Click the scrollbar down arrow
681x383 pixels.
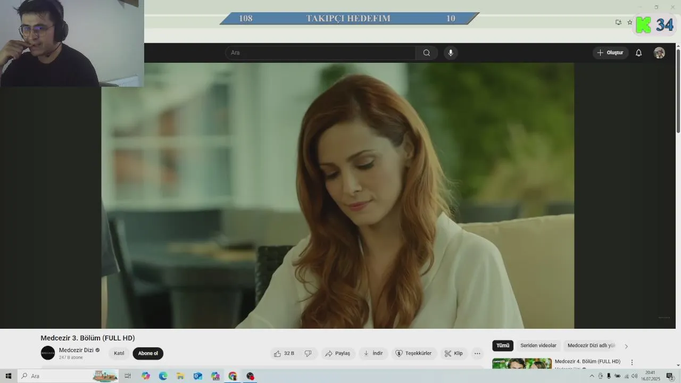click(678, 365)
